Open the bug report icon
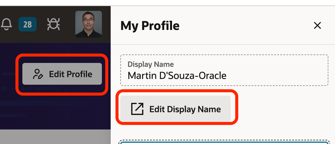This screenshot has width=335, height=144. 54,24
